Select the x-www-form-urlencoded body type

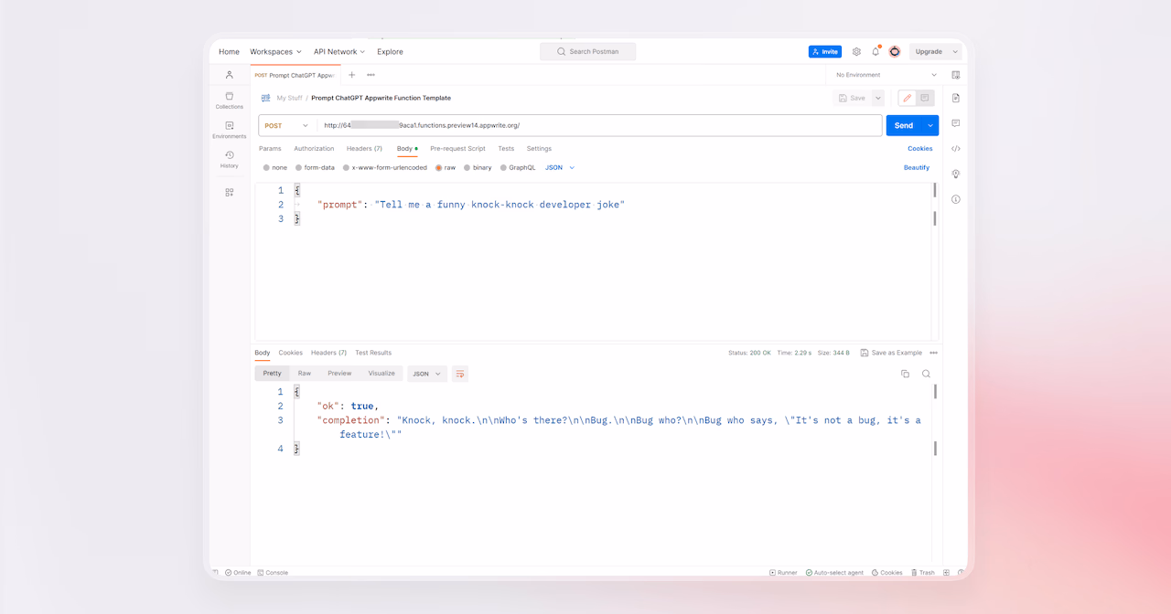point(384,168)
